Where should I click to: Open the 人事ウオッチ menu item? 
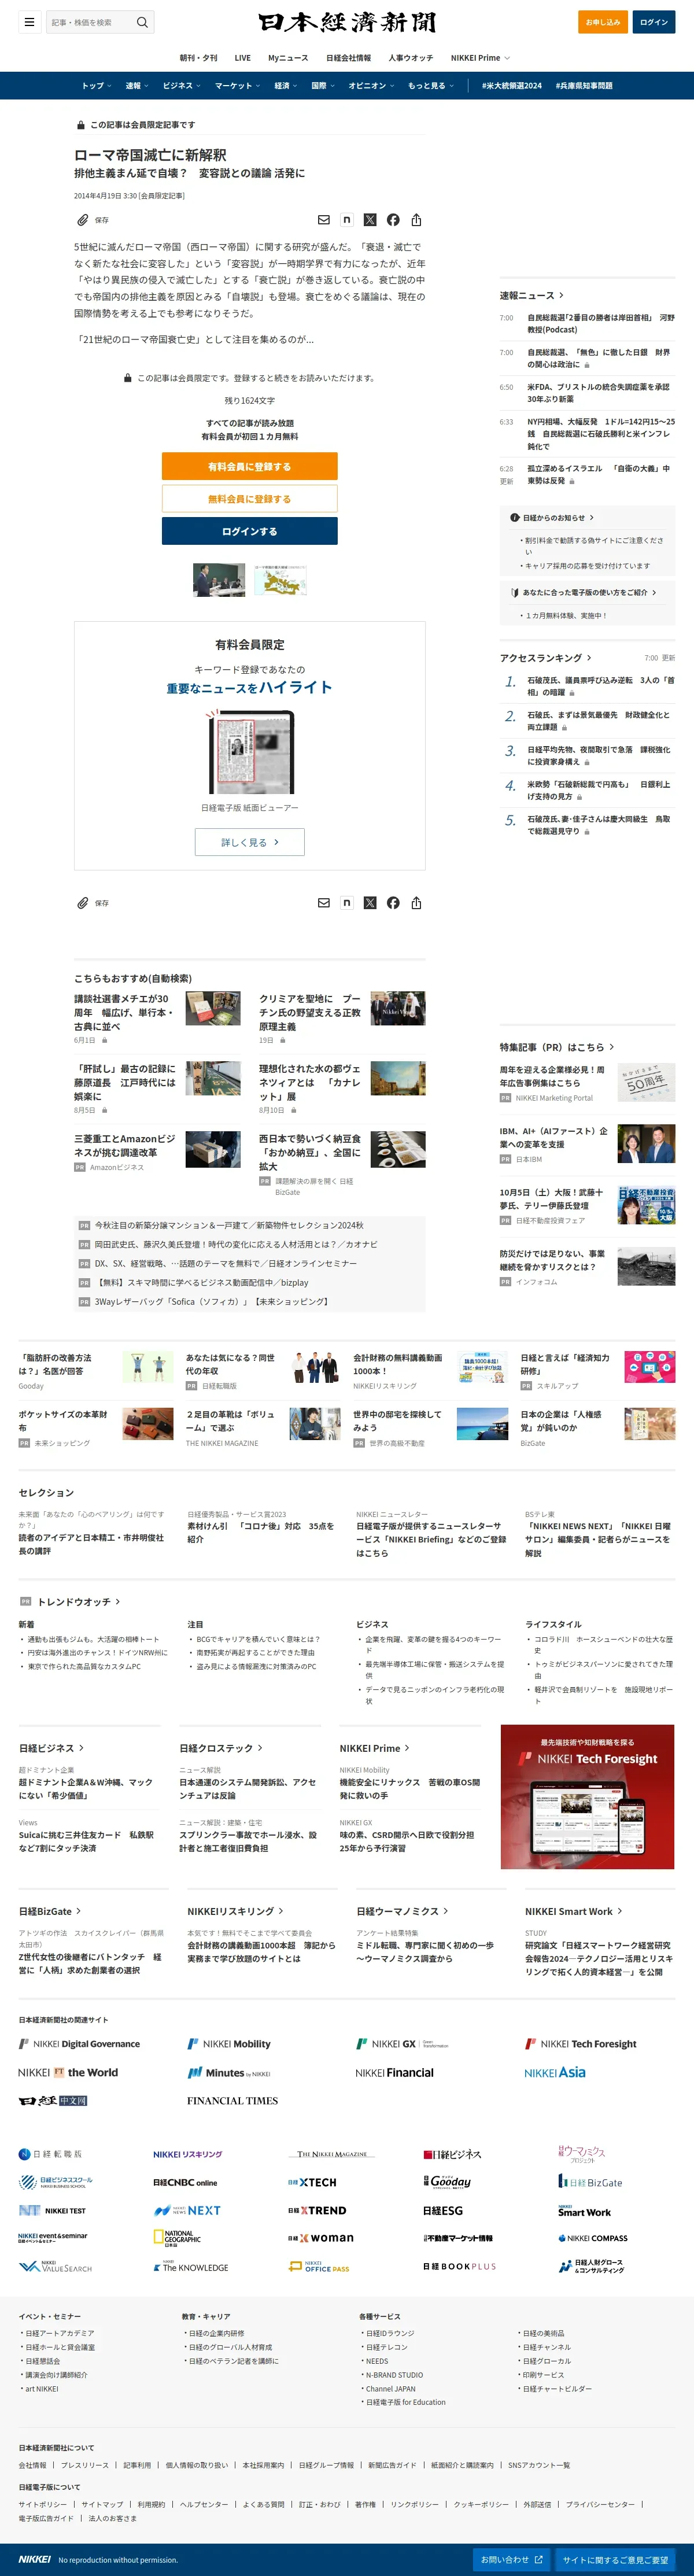click(x=411, y=58)
